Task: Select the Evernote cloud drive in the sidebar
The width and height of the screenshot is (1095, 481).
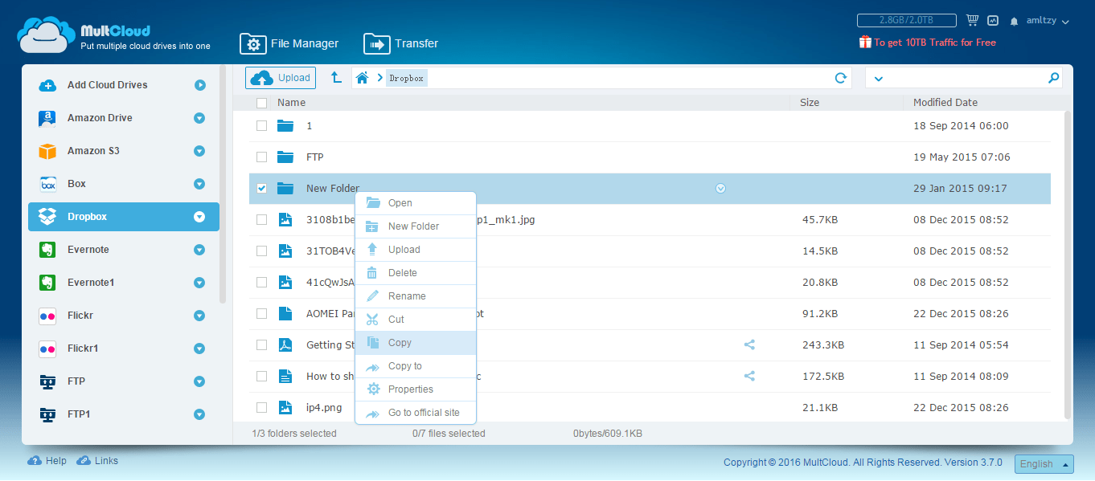Action: tap(88, 250)
